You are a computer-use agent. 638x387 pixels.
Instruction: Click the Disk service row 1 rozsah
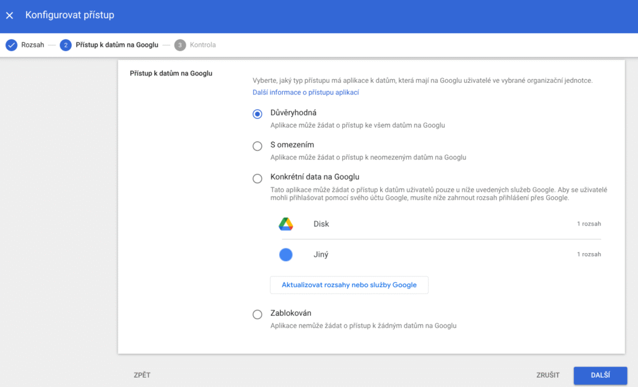(x=588, y=224)
